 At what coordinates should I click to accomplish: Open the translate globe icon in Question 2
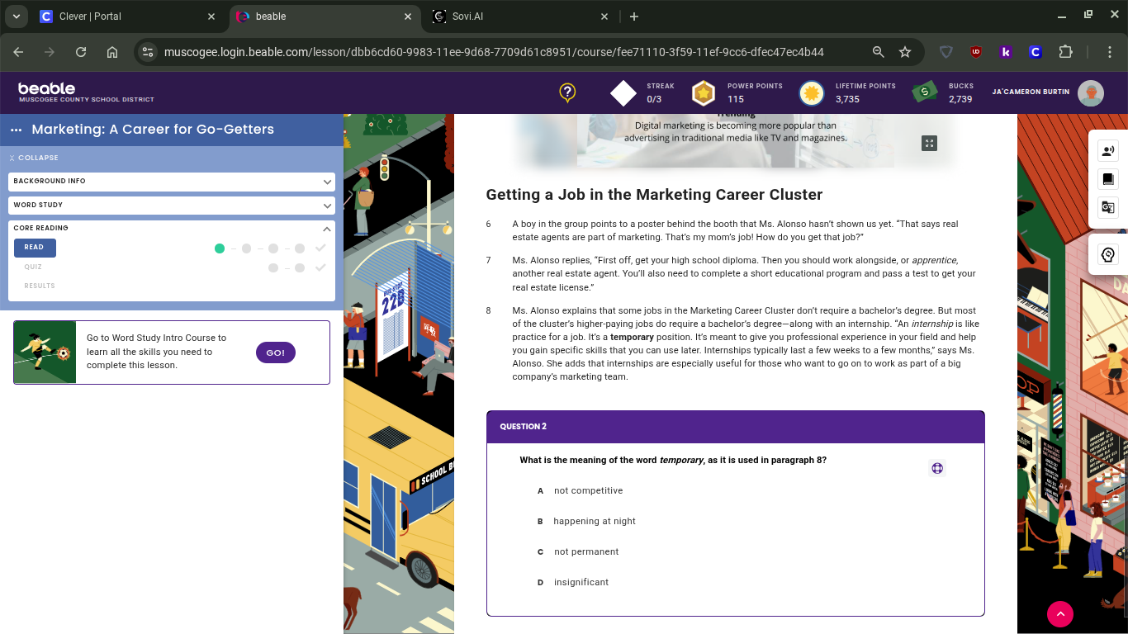pyautogui.click(x=937, y=467)
